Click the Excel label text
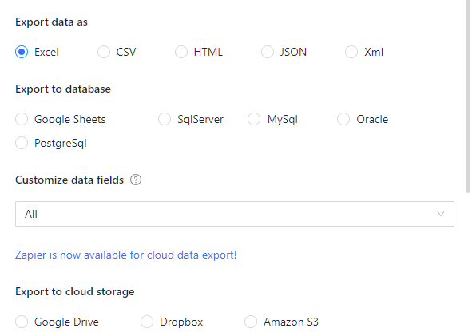Viewport: 472px width, 336px height. click(46, 52)
